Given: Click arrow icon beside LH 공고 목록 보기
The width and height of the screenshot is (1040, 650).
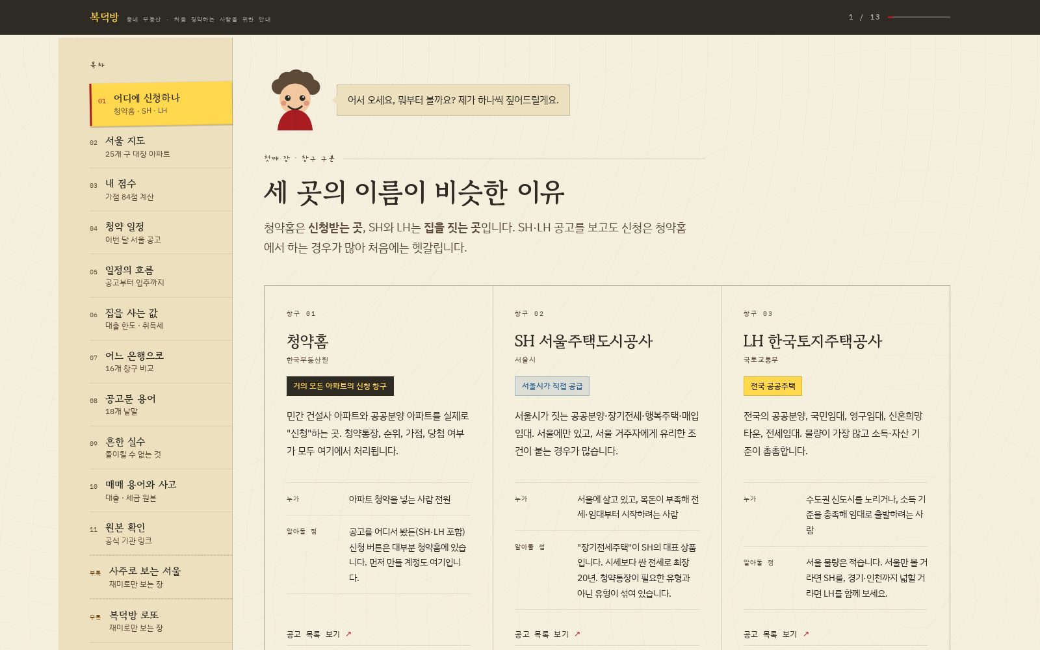Looking at the screenshot, I should [x=806, y=634].
